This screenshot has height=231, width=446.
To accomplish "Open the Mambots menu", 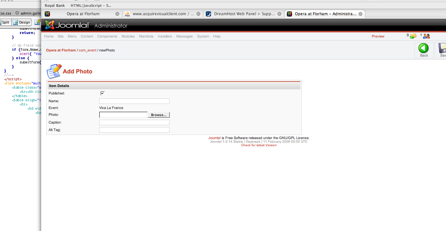I will 146,36.
